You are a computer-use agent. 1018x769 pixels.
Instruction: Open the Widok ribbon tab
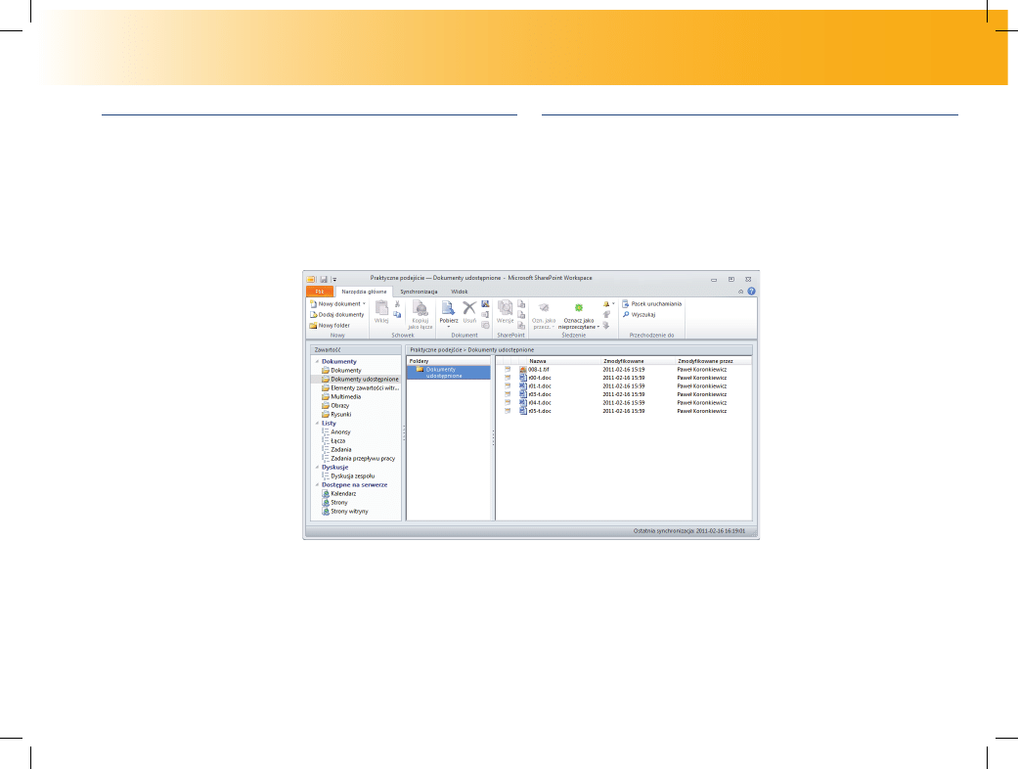[x=459, y=292]
